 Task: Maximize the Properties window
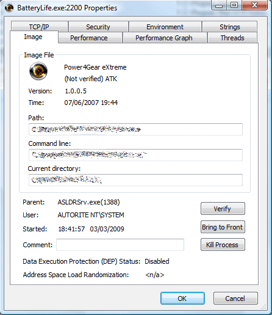[234, 5]
